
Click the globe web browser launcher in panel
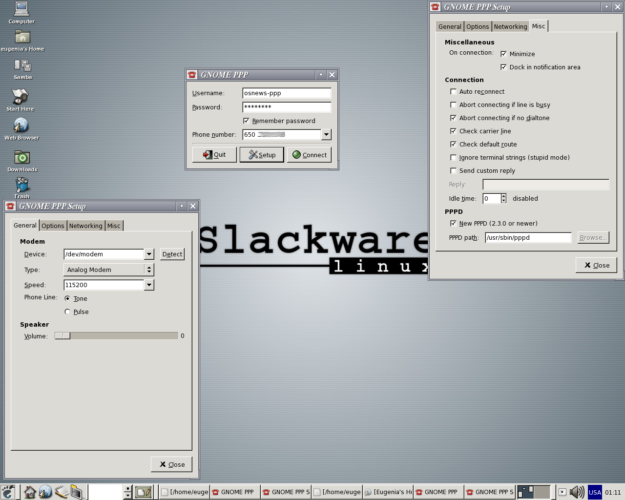click(x=45, y=492)
